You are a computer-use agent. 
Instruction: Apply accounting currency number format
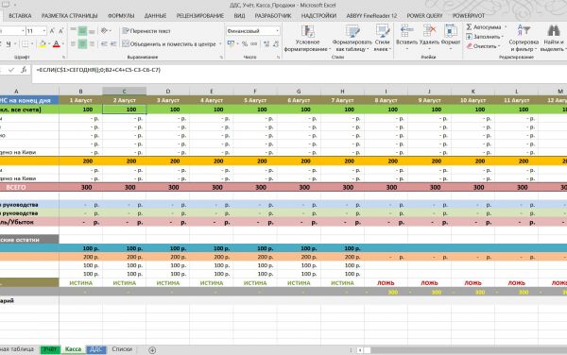231,44
